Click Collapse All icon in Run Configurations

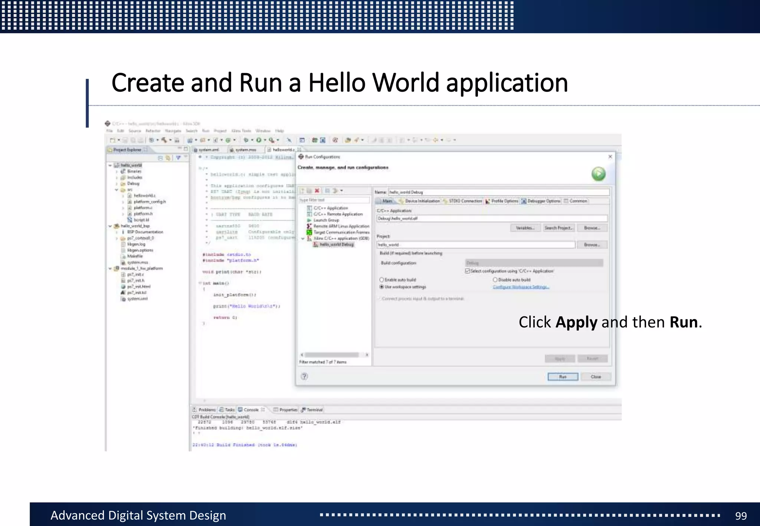coord(327,191)
